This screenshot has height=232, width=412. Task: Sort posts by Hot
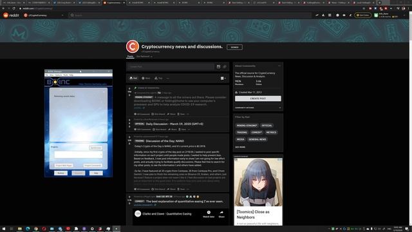pyautogui.click(x=133, y=78)
